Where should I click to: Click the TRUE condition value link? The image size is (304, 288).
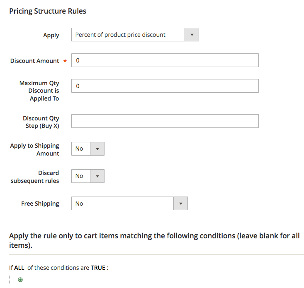click(98, 268)
